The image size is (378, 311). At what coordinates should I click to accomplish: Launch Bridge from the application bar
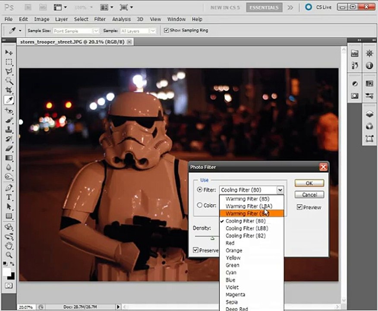point(28,7)
